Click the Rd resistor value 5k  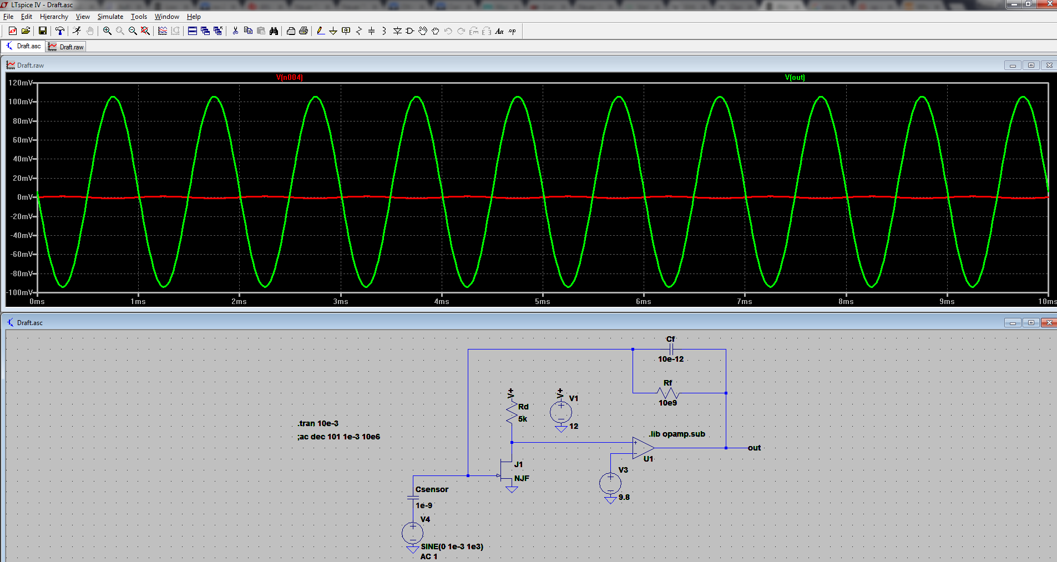coord(523,419)
